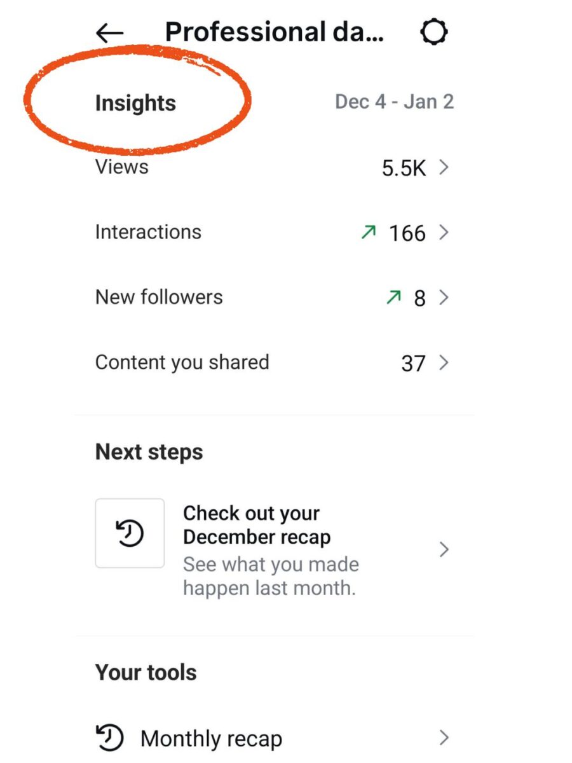Select the circled Insights heading
Image resolution: width=572 pixels, height=763 pixels.
tap(135, 103)
